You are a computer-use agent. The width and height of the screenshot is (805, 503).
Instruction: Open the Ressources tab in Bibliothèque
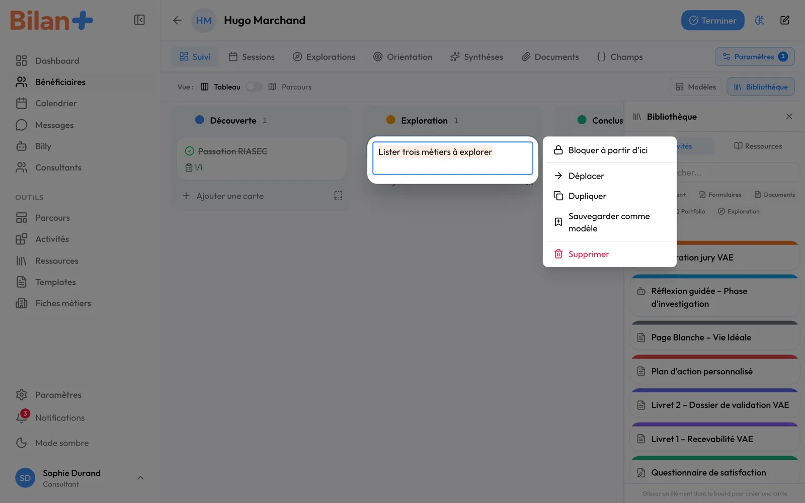[x=758, y=146]
